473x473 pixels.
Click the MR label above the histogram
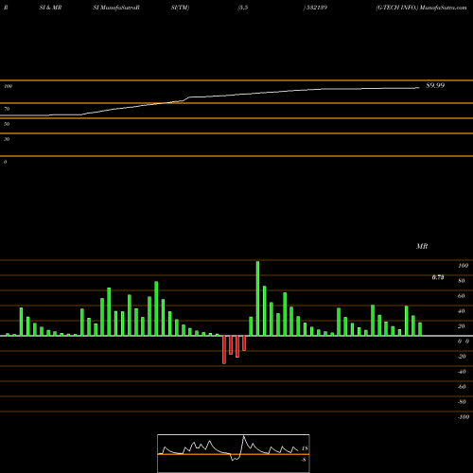coord(422,246)
